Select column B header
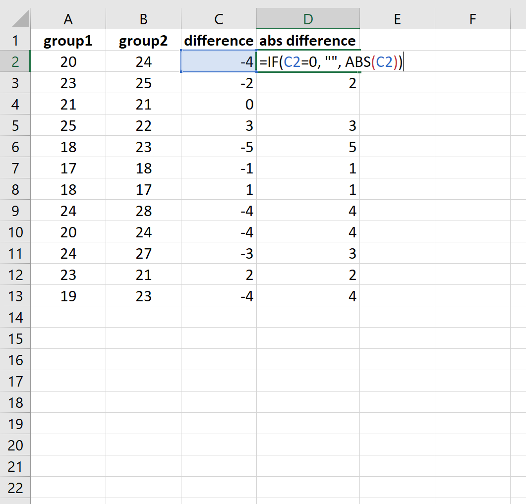Viewport: 526px width, 504px height. 143,18
